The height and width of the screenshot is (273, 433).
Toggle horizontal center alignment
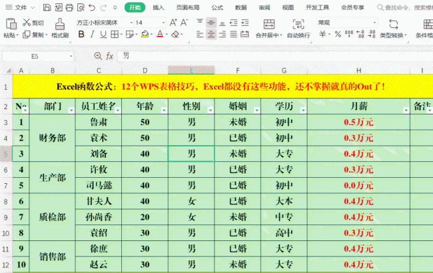click(x=211, y=34)
